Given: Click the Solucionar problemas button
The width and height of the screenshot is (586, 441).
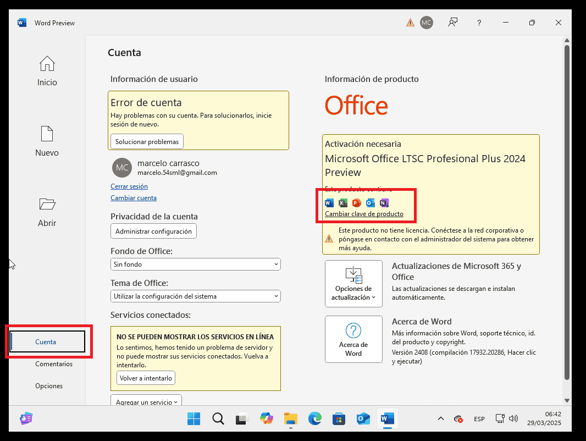Looking at the screenshot, I should [147, 141].
